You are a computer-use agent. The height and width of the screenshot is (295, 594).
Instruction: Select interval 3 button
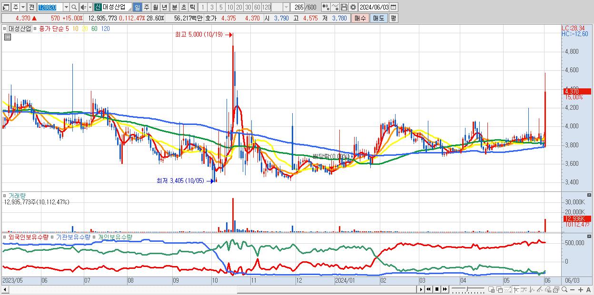(212, 7)
